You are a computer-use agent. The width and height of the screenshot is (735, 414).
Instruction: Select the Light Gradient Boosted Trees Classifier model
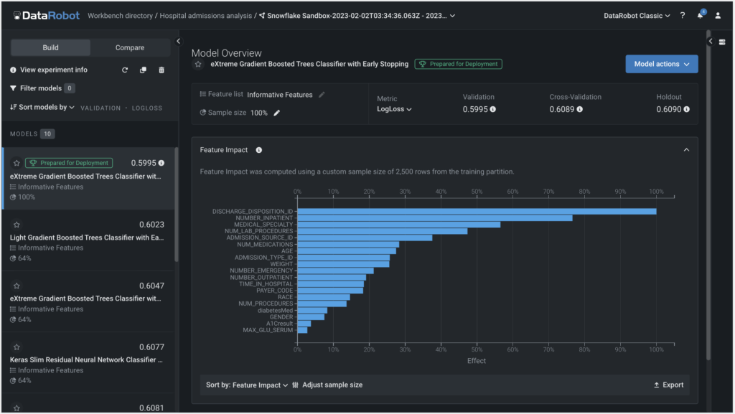coord(88,240)
